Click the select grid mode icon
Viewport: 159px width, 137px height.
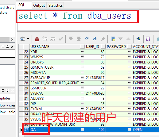(x=22, y=39)
